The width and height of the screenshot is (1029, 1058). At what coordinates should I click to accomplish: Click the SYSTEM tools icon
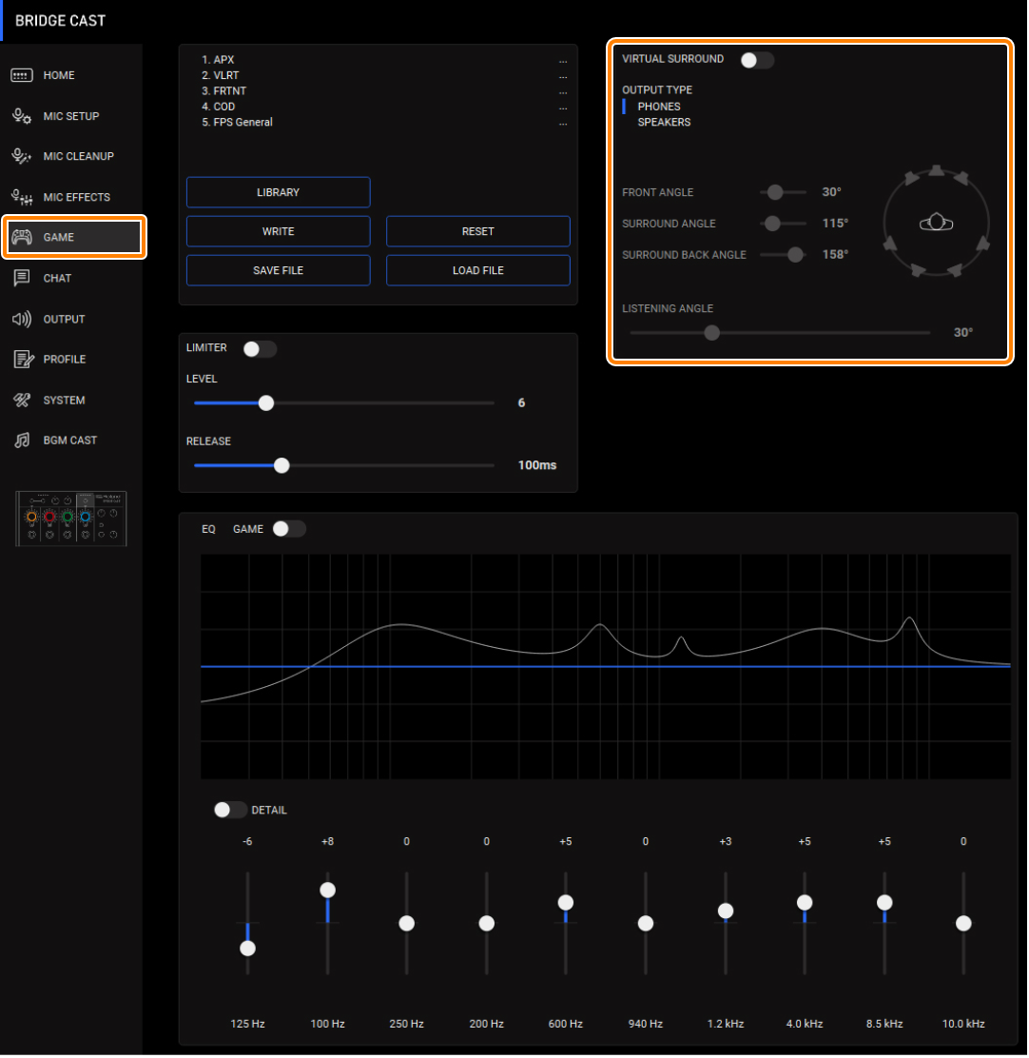coord(22,401)
